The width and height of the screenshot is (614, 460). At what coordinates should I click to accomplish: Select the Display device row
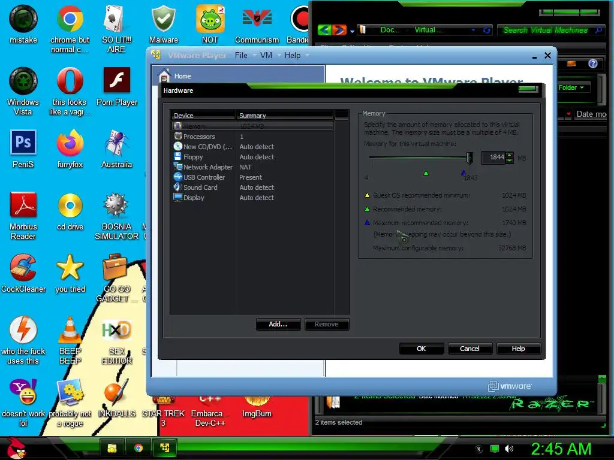click(x=252, y=198)
